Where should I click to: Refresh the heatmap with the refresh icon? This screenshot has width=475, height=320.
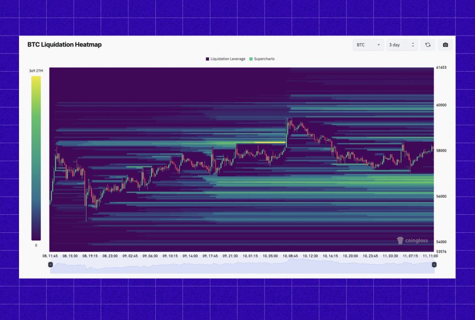pos(427,45)
